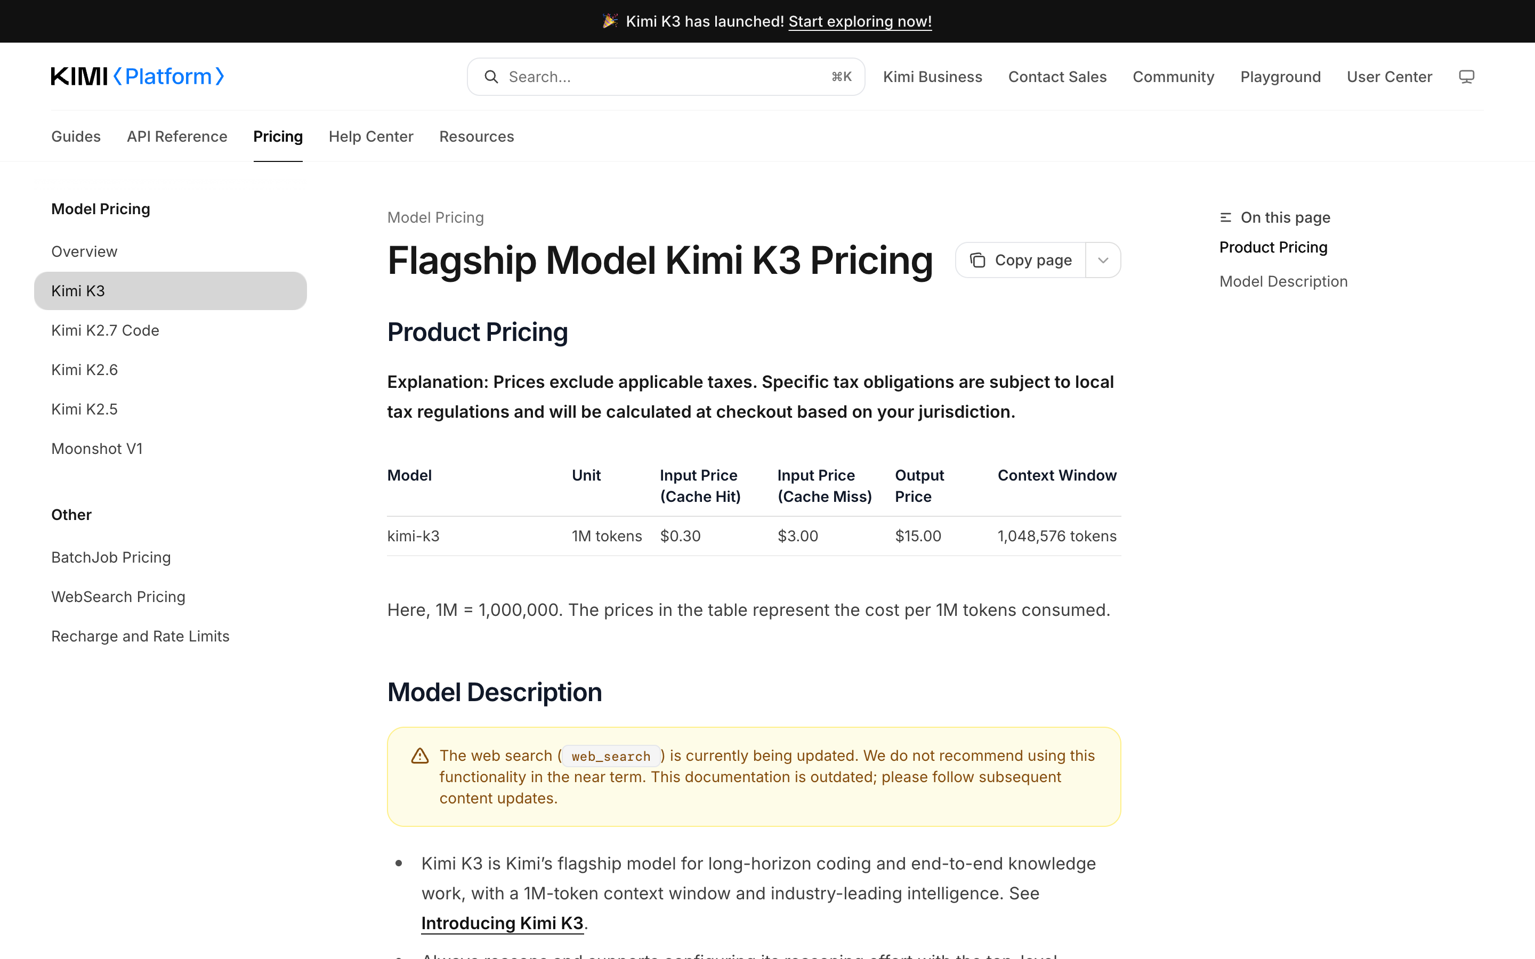
Task: Click the Input Price (Cache Miss) header
Action: point(825,486)
